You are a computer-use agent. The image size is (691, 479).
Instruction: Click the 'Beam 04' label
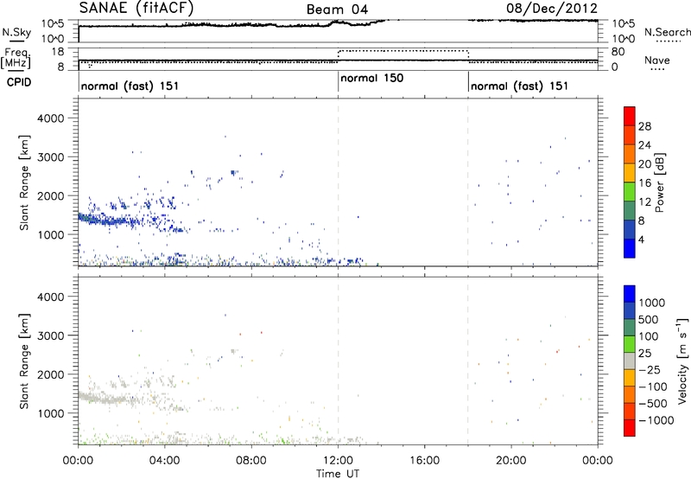point(337,10)
